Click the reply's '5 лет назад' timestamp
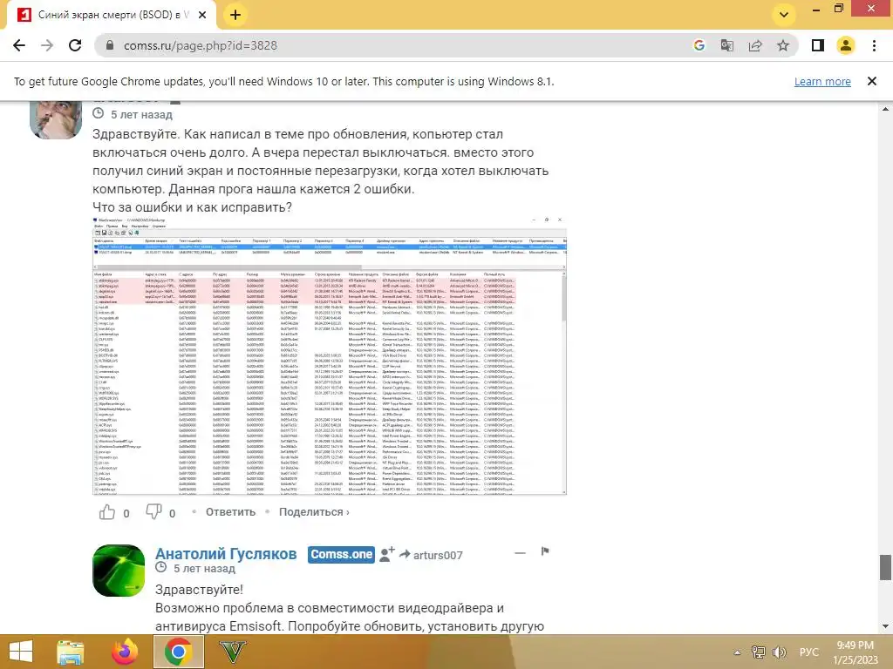Image resolution: width=893 pixels, height=669 pixels. (x=204, y=568)
